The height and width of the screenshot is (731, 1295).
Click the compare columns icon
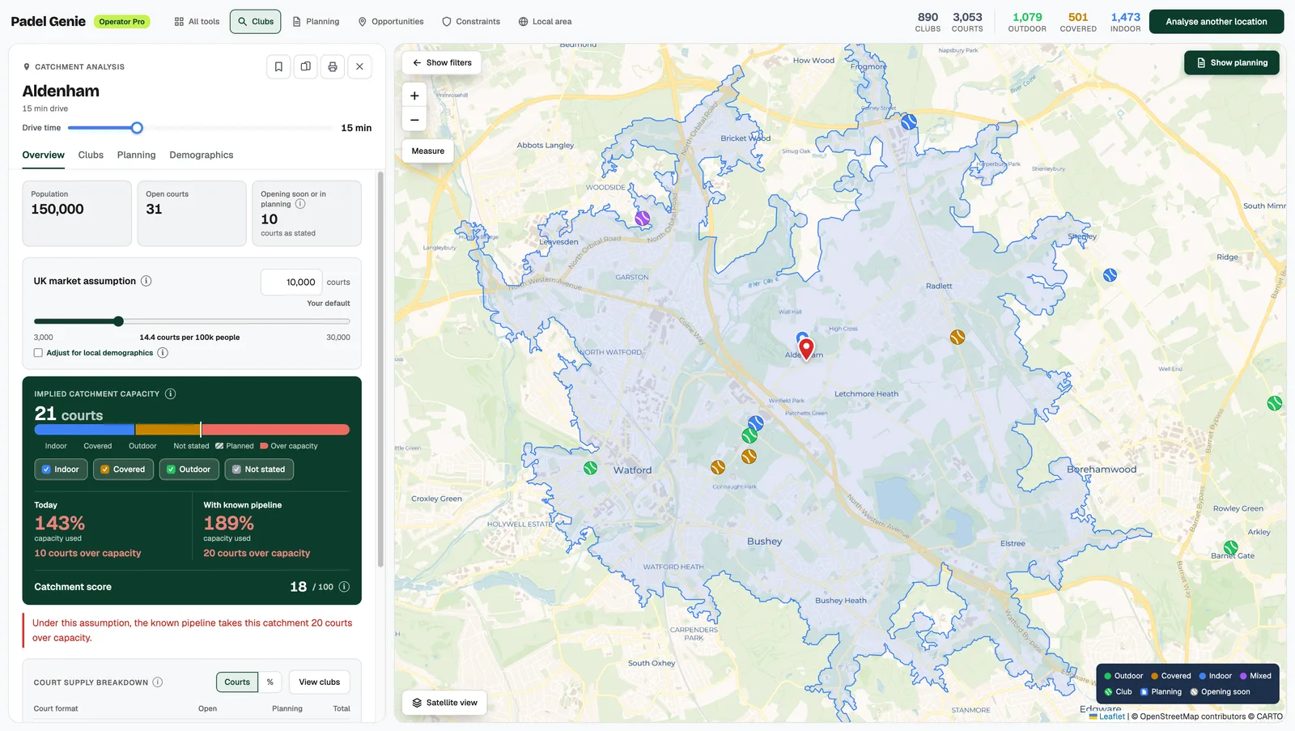(306, 66)
